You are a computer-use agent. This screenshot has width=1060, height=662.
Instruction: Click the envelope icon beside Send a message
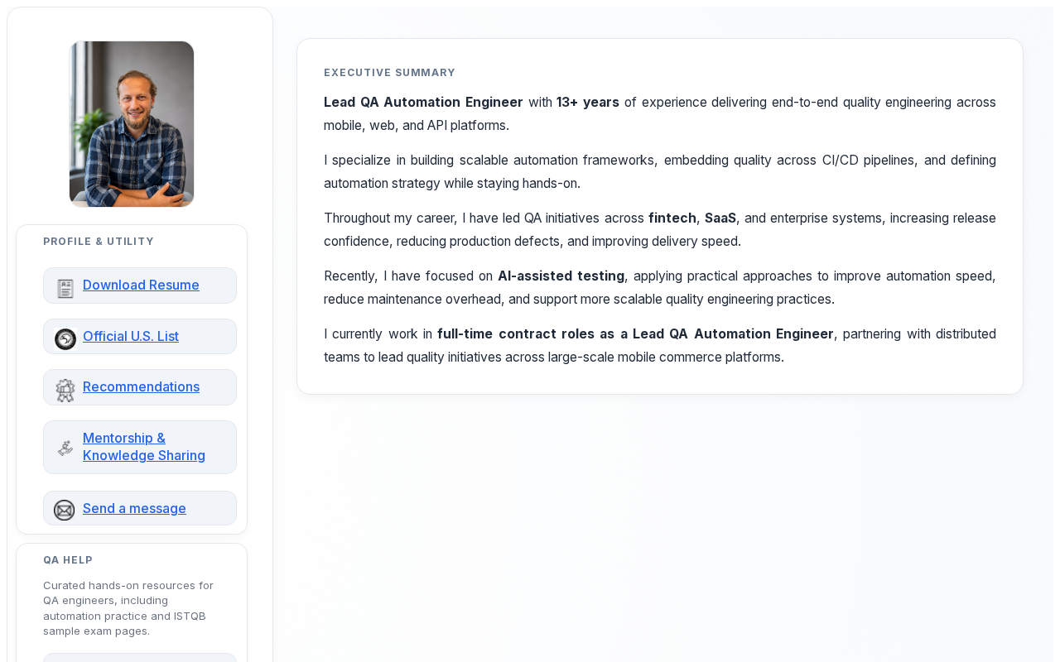pos(65,510)
